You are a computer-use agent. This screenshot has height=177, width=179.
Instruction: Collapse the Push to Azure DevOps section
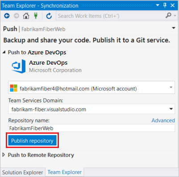click(4, 52)
